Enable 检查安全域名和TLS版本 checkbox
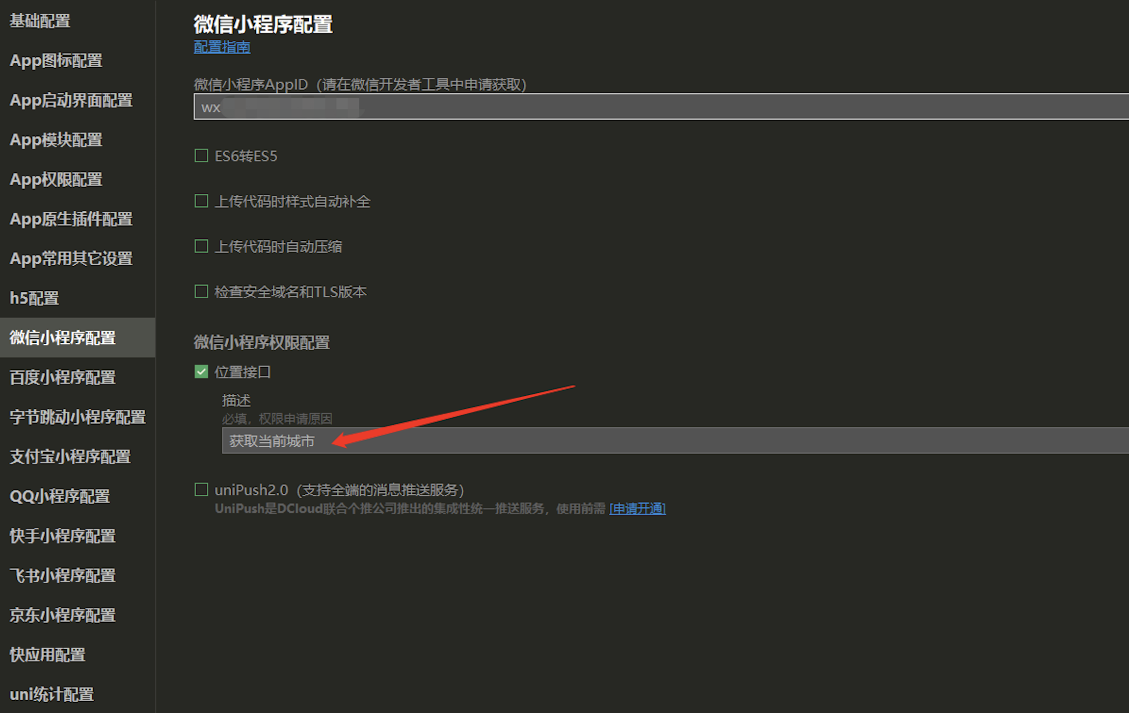The height and width of the screenshot is (713, 1129). click(201, 292)
